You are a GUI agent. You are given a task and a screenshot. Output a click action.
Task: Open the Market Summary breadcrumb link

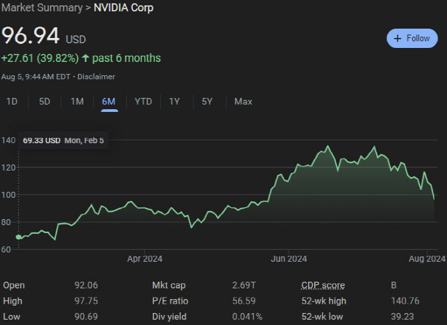tap(42, 8)
